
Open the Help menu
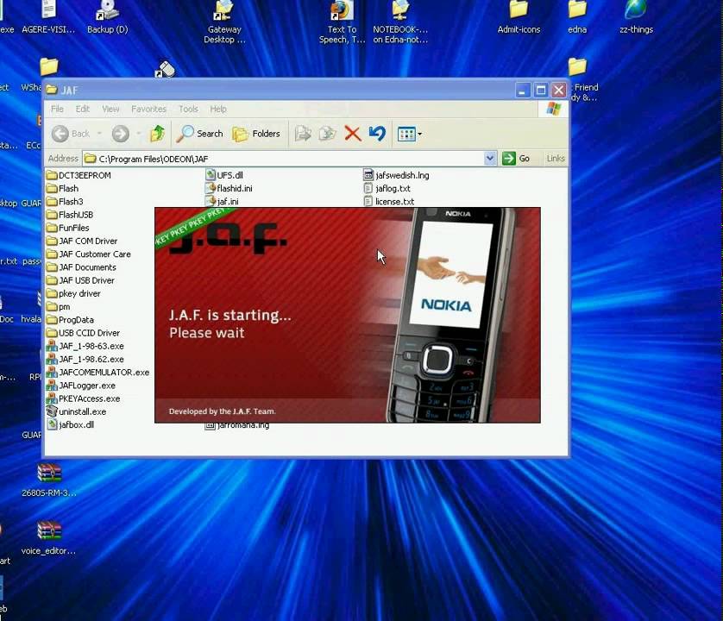click(x=218, y=109)
